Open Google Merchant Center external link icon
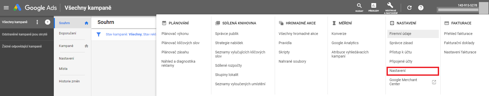The height and width of the screenshot is (96, 489). [x=434, y=82]
